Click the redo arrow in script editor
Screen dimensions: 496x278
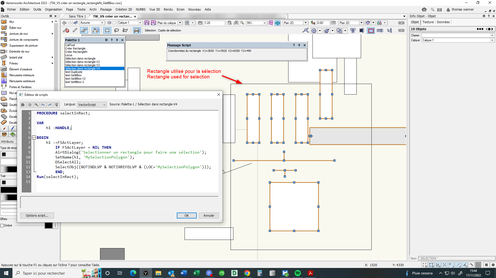pos(50,105)
